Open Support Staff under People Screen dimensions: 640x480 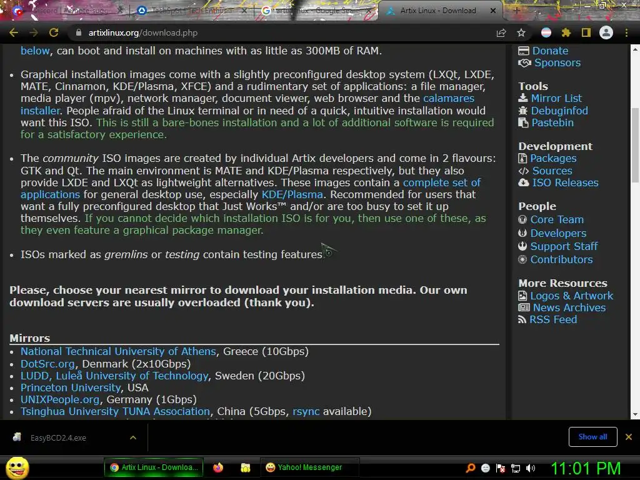(564, 246)
